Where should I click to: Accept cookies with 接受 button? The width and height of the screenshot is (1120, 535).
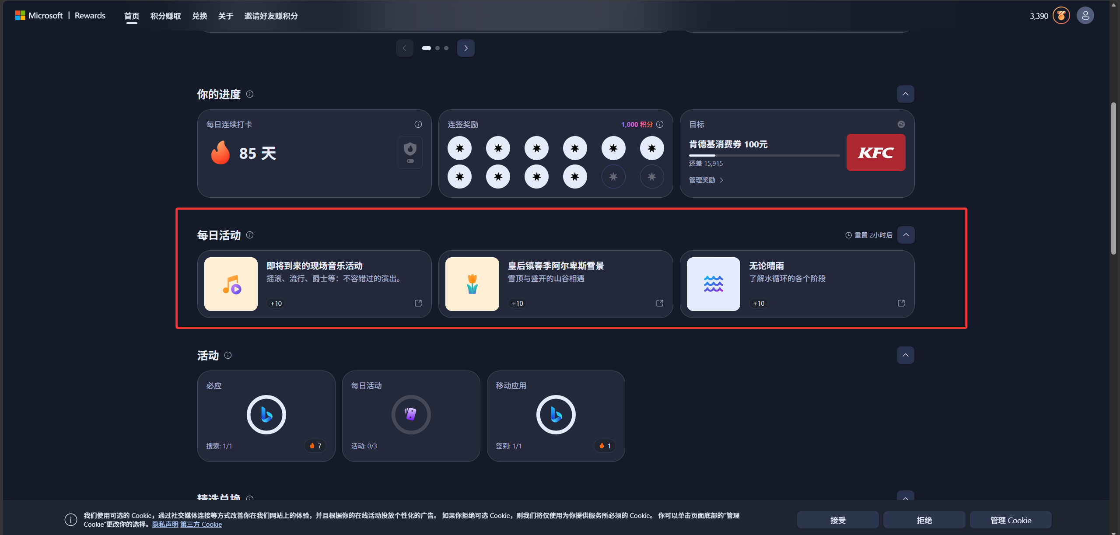(838, 520)
